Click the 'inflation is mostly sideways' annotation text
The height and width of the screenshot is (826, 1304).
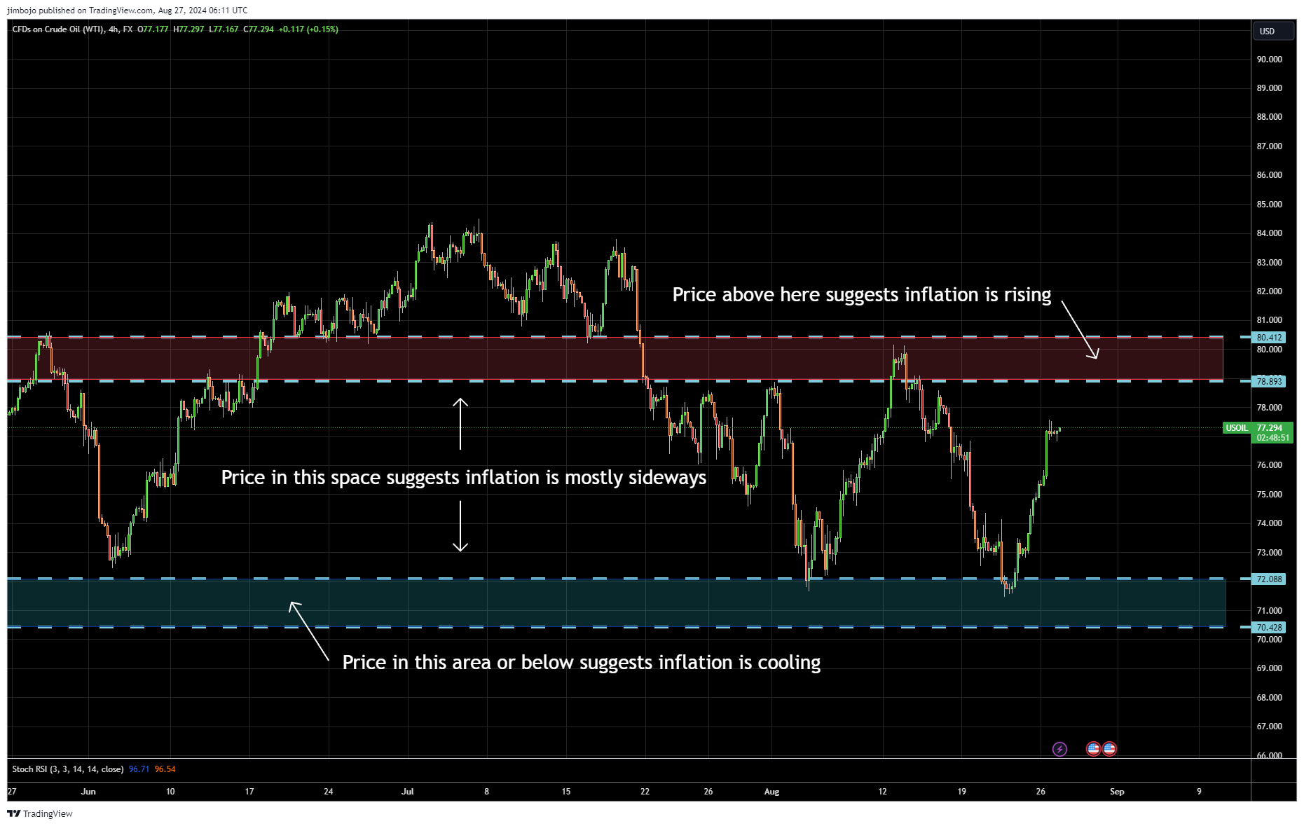pyautogui.click(x=586, y=478)
